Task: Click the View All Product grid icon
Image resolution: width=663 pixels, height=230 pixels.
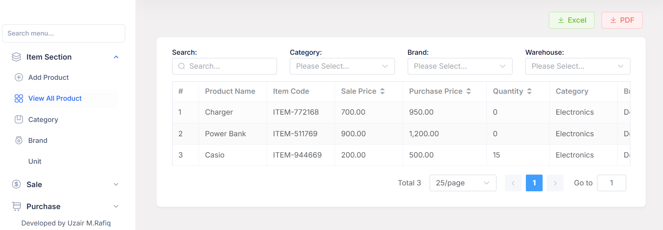Action: (x=19, y=98)
